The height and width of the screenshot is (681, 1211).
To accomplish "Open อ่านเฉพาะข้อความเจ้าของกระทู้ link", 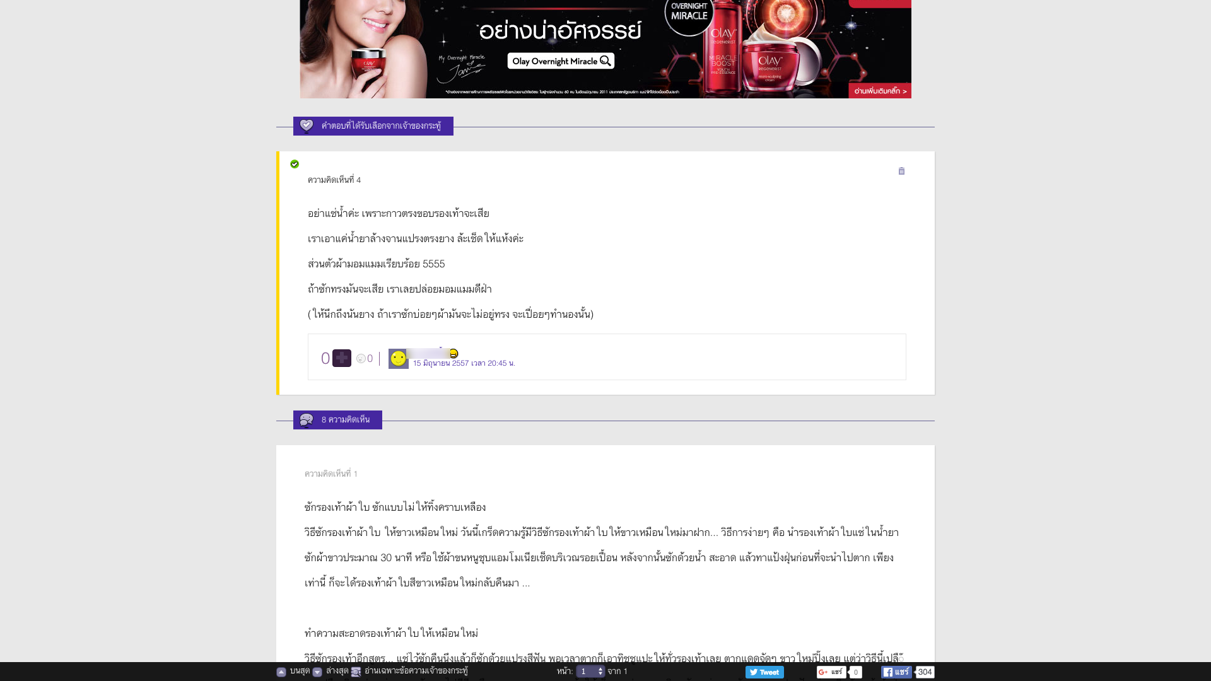I will (x=416, y=671).
